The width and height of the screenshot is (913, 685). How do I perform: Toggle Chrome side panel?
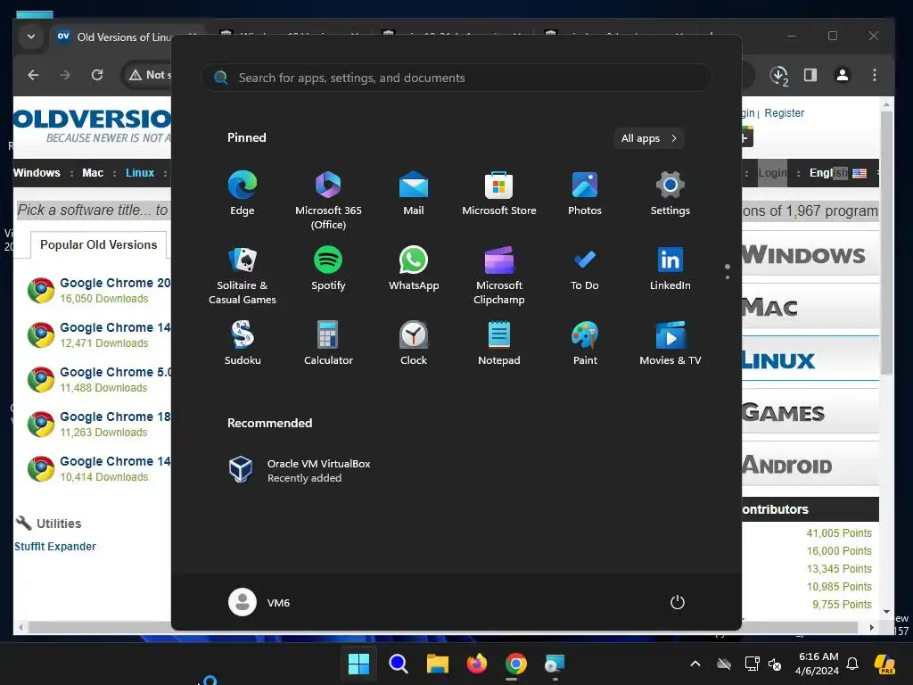[x=810, y=75]
